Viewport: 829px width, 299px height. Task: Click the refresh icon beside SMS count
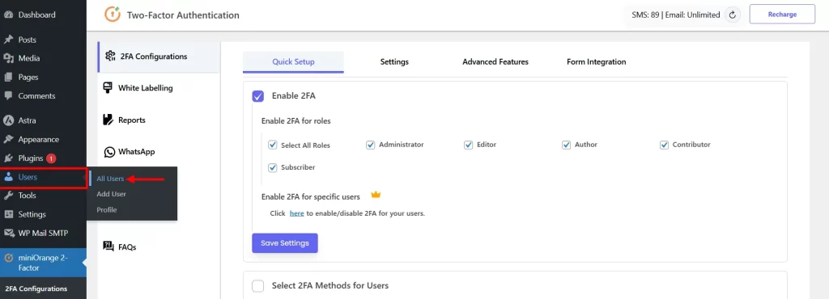point(732,15)
